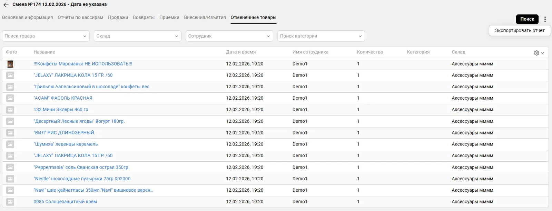Open the three-dot more options menu
This screenshot has width=552, height=211.
[x=545, y=19]
